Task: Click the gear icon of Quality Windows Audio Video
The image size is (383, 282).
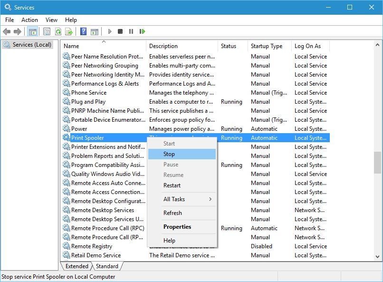Action: coord(66,174)
